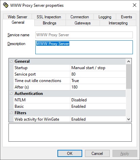Click the property grid scrollbar thumb
Image resolution: width=140 pixels, height=160 pixels.
pos(128,76)
